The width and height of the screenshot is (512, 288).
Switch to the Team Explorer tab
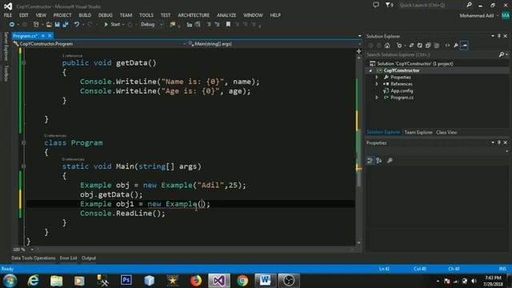(418, 133)
